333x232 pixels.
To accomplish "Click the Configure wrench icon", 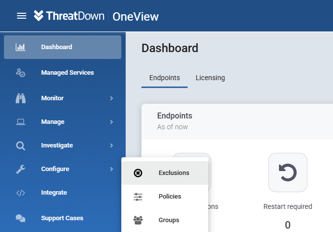I will pyautogui.click(x=21, y=169).
